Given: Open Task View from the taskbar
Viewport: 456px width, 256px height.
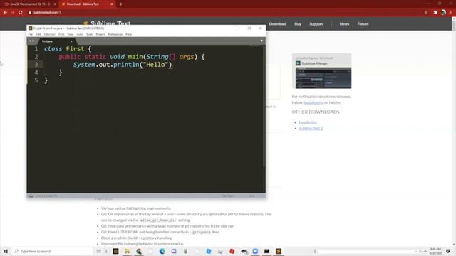Looking at the screenshot, I should (98, 251).
